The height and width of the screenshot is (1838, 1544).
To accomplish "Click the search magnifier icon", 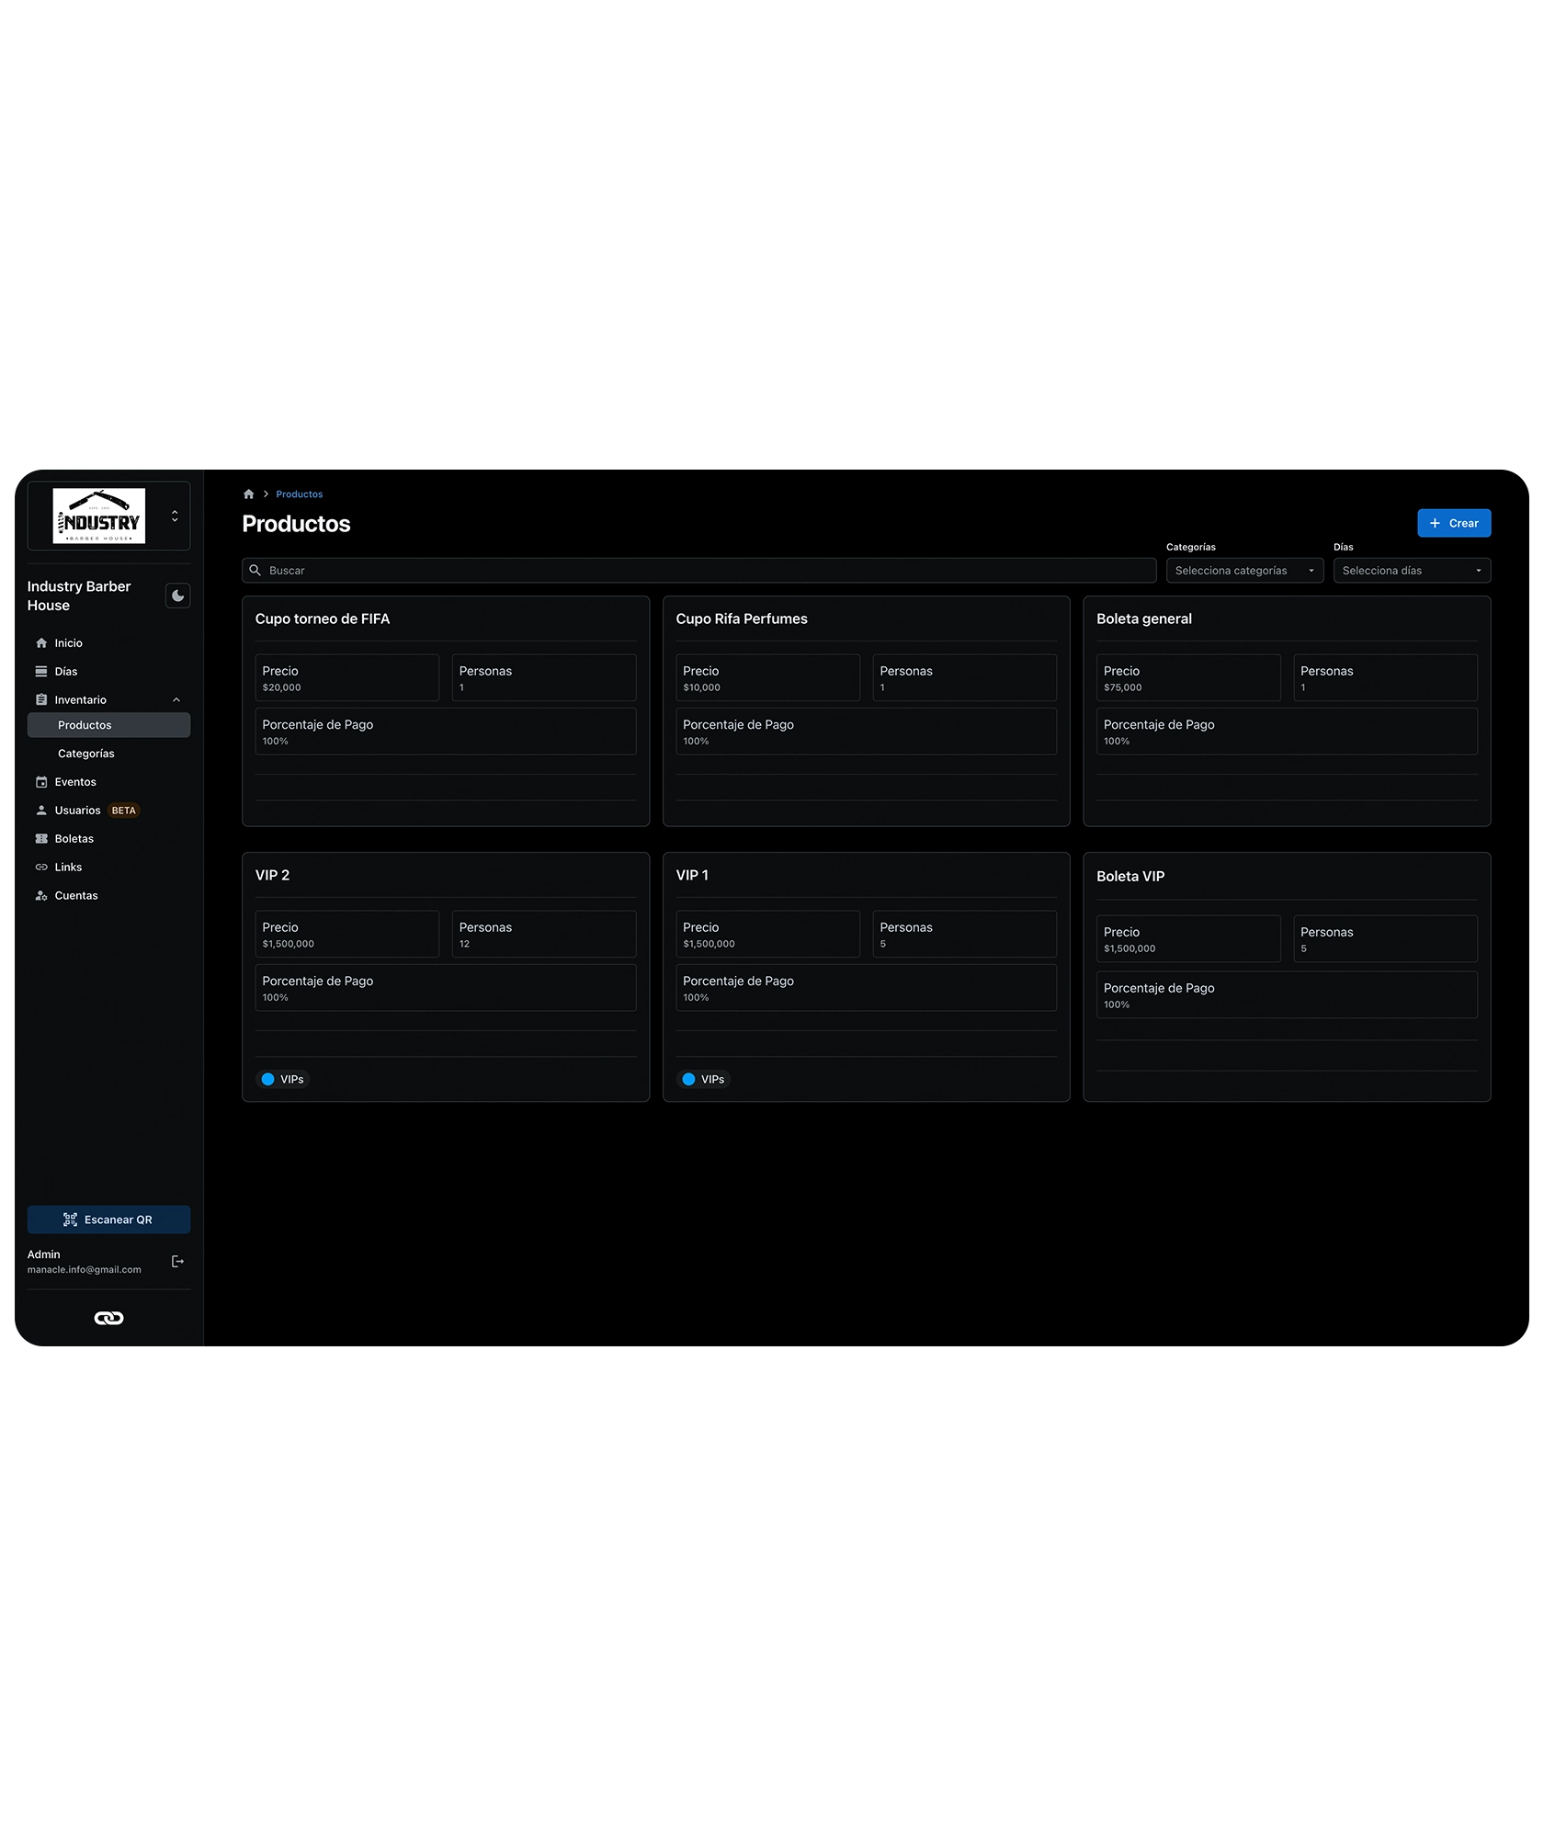I will point(255,571).
